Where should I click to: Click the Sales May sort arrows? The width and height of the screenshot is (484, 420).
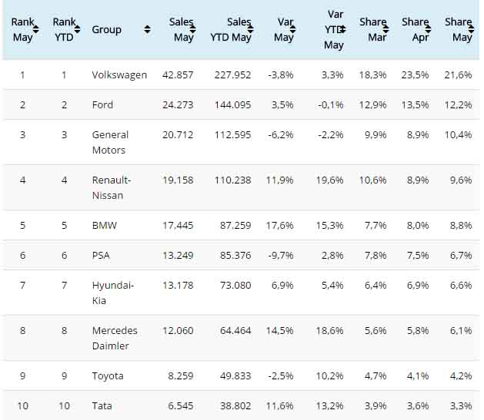coord(192,29)
